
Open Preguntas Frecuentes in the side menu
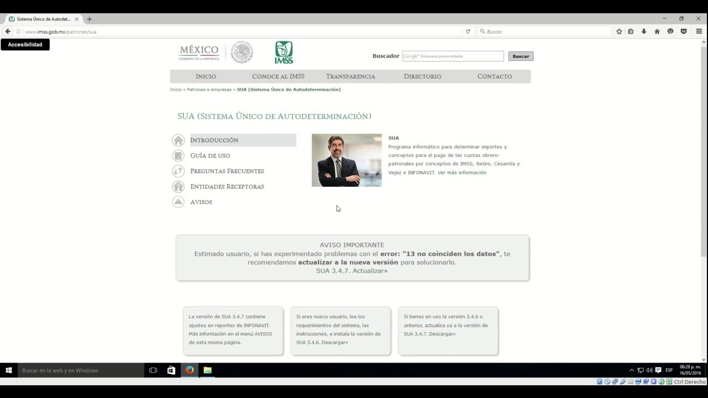[x=227, y=171]
